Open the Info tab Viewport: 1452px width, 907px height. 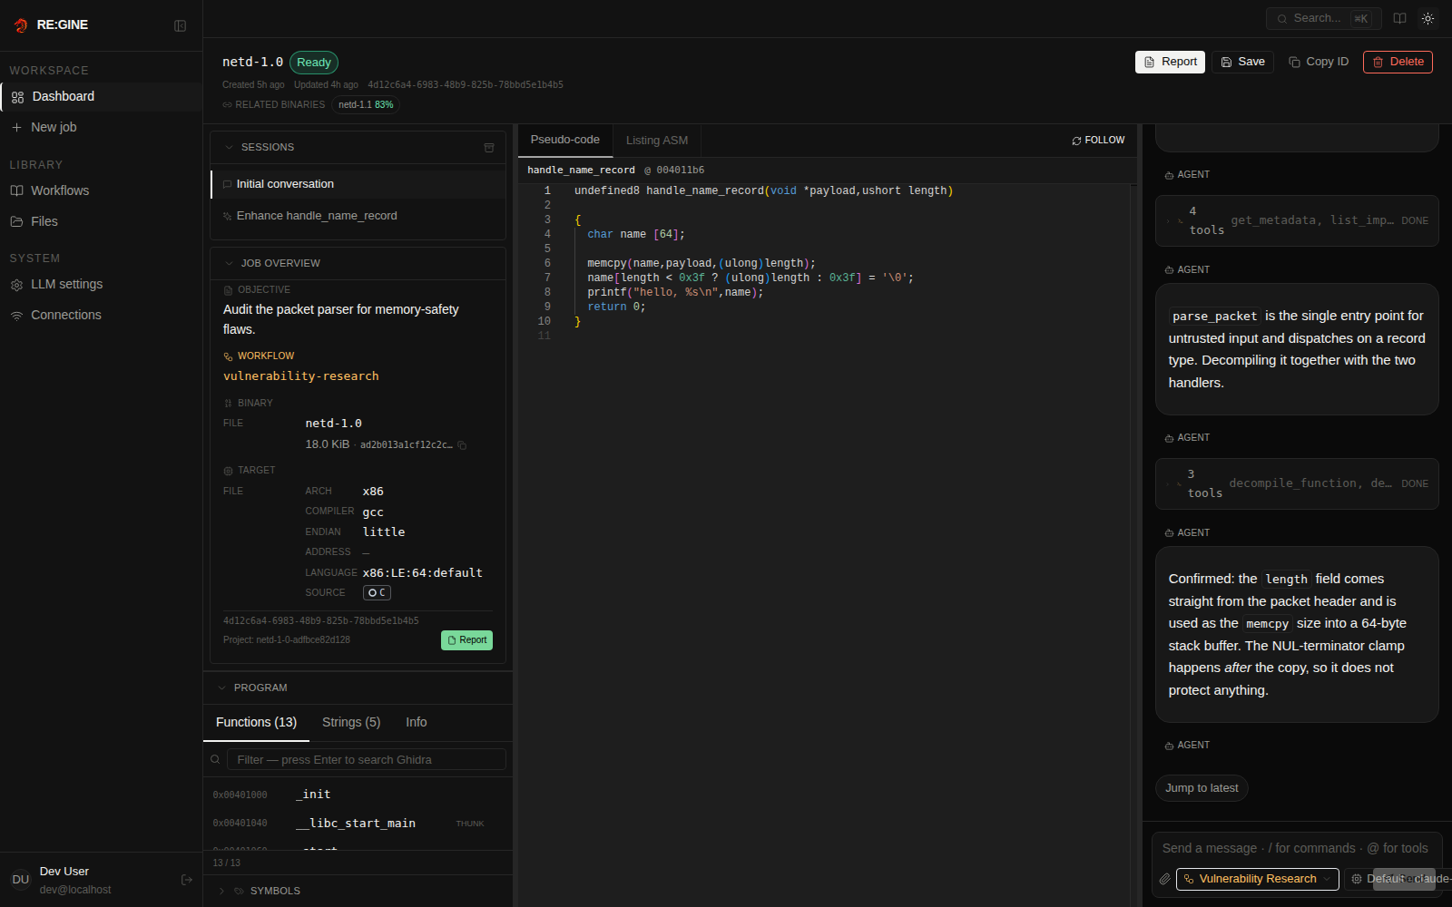tap(417, 722)
